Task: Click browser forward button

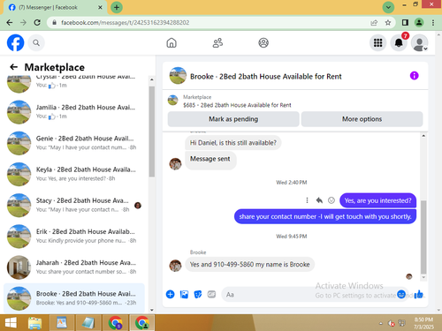Action: 23,23
